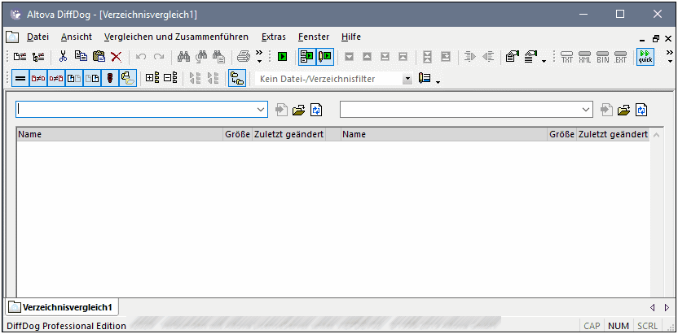The image size is (678, 334).
Task: Click Edit Filters pencil-list icon
Action: [x=425, y=79]
